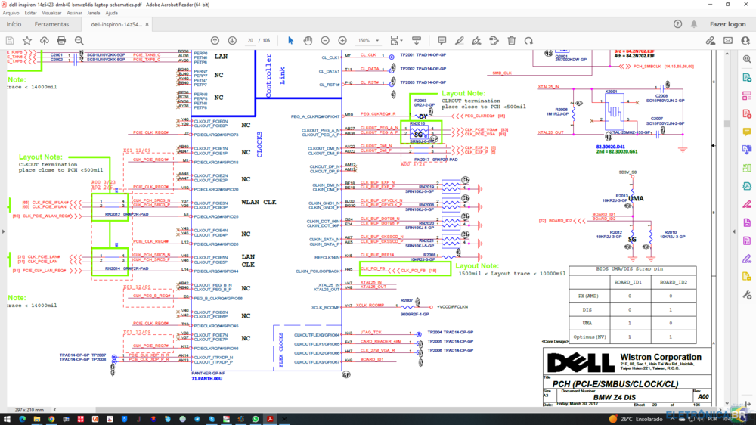Viewport: 756px width, 425px height.
Task: Click the page number input field
Action: point(249,40)
